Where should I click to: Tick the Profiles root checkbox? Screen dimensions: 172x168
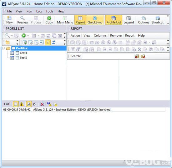13,48
